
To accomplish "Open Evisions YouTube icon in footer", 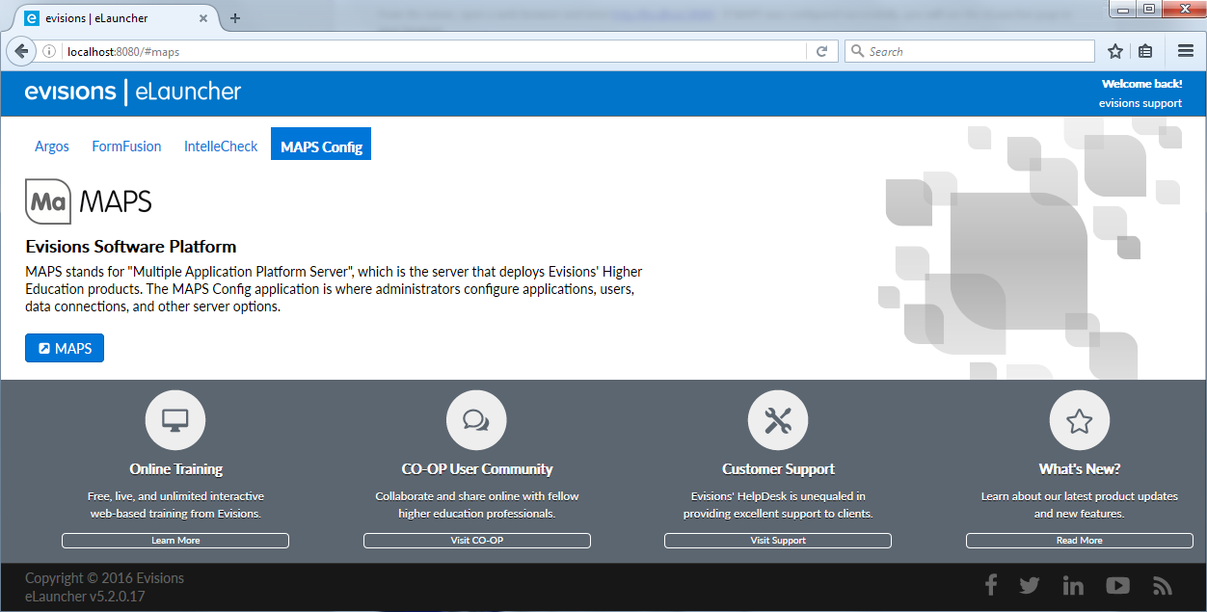I will 1117,585.
